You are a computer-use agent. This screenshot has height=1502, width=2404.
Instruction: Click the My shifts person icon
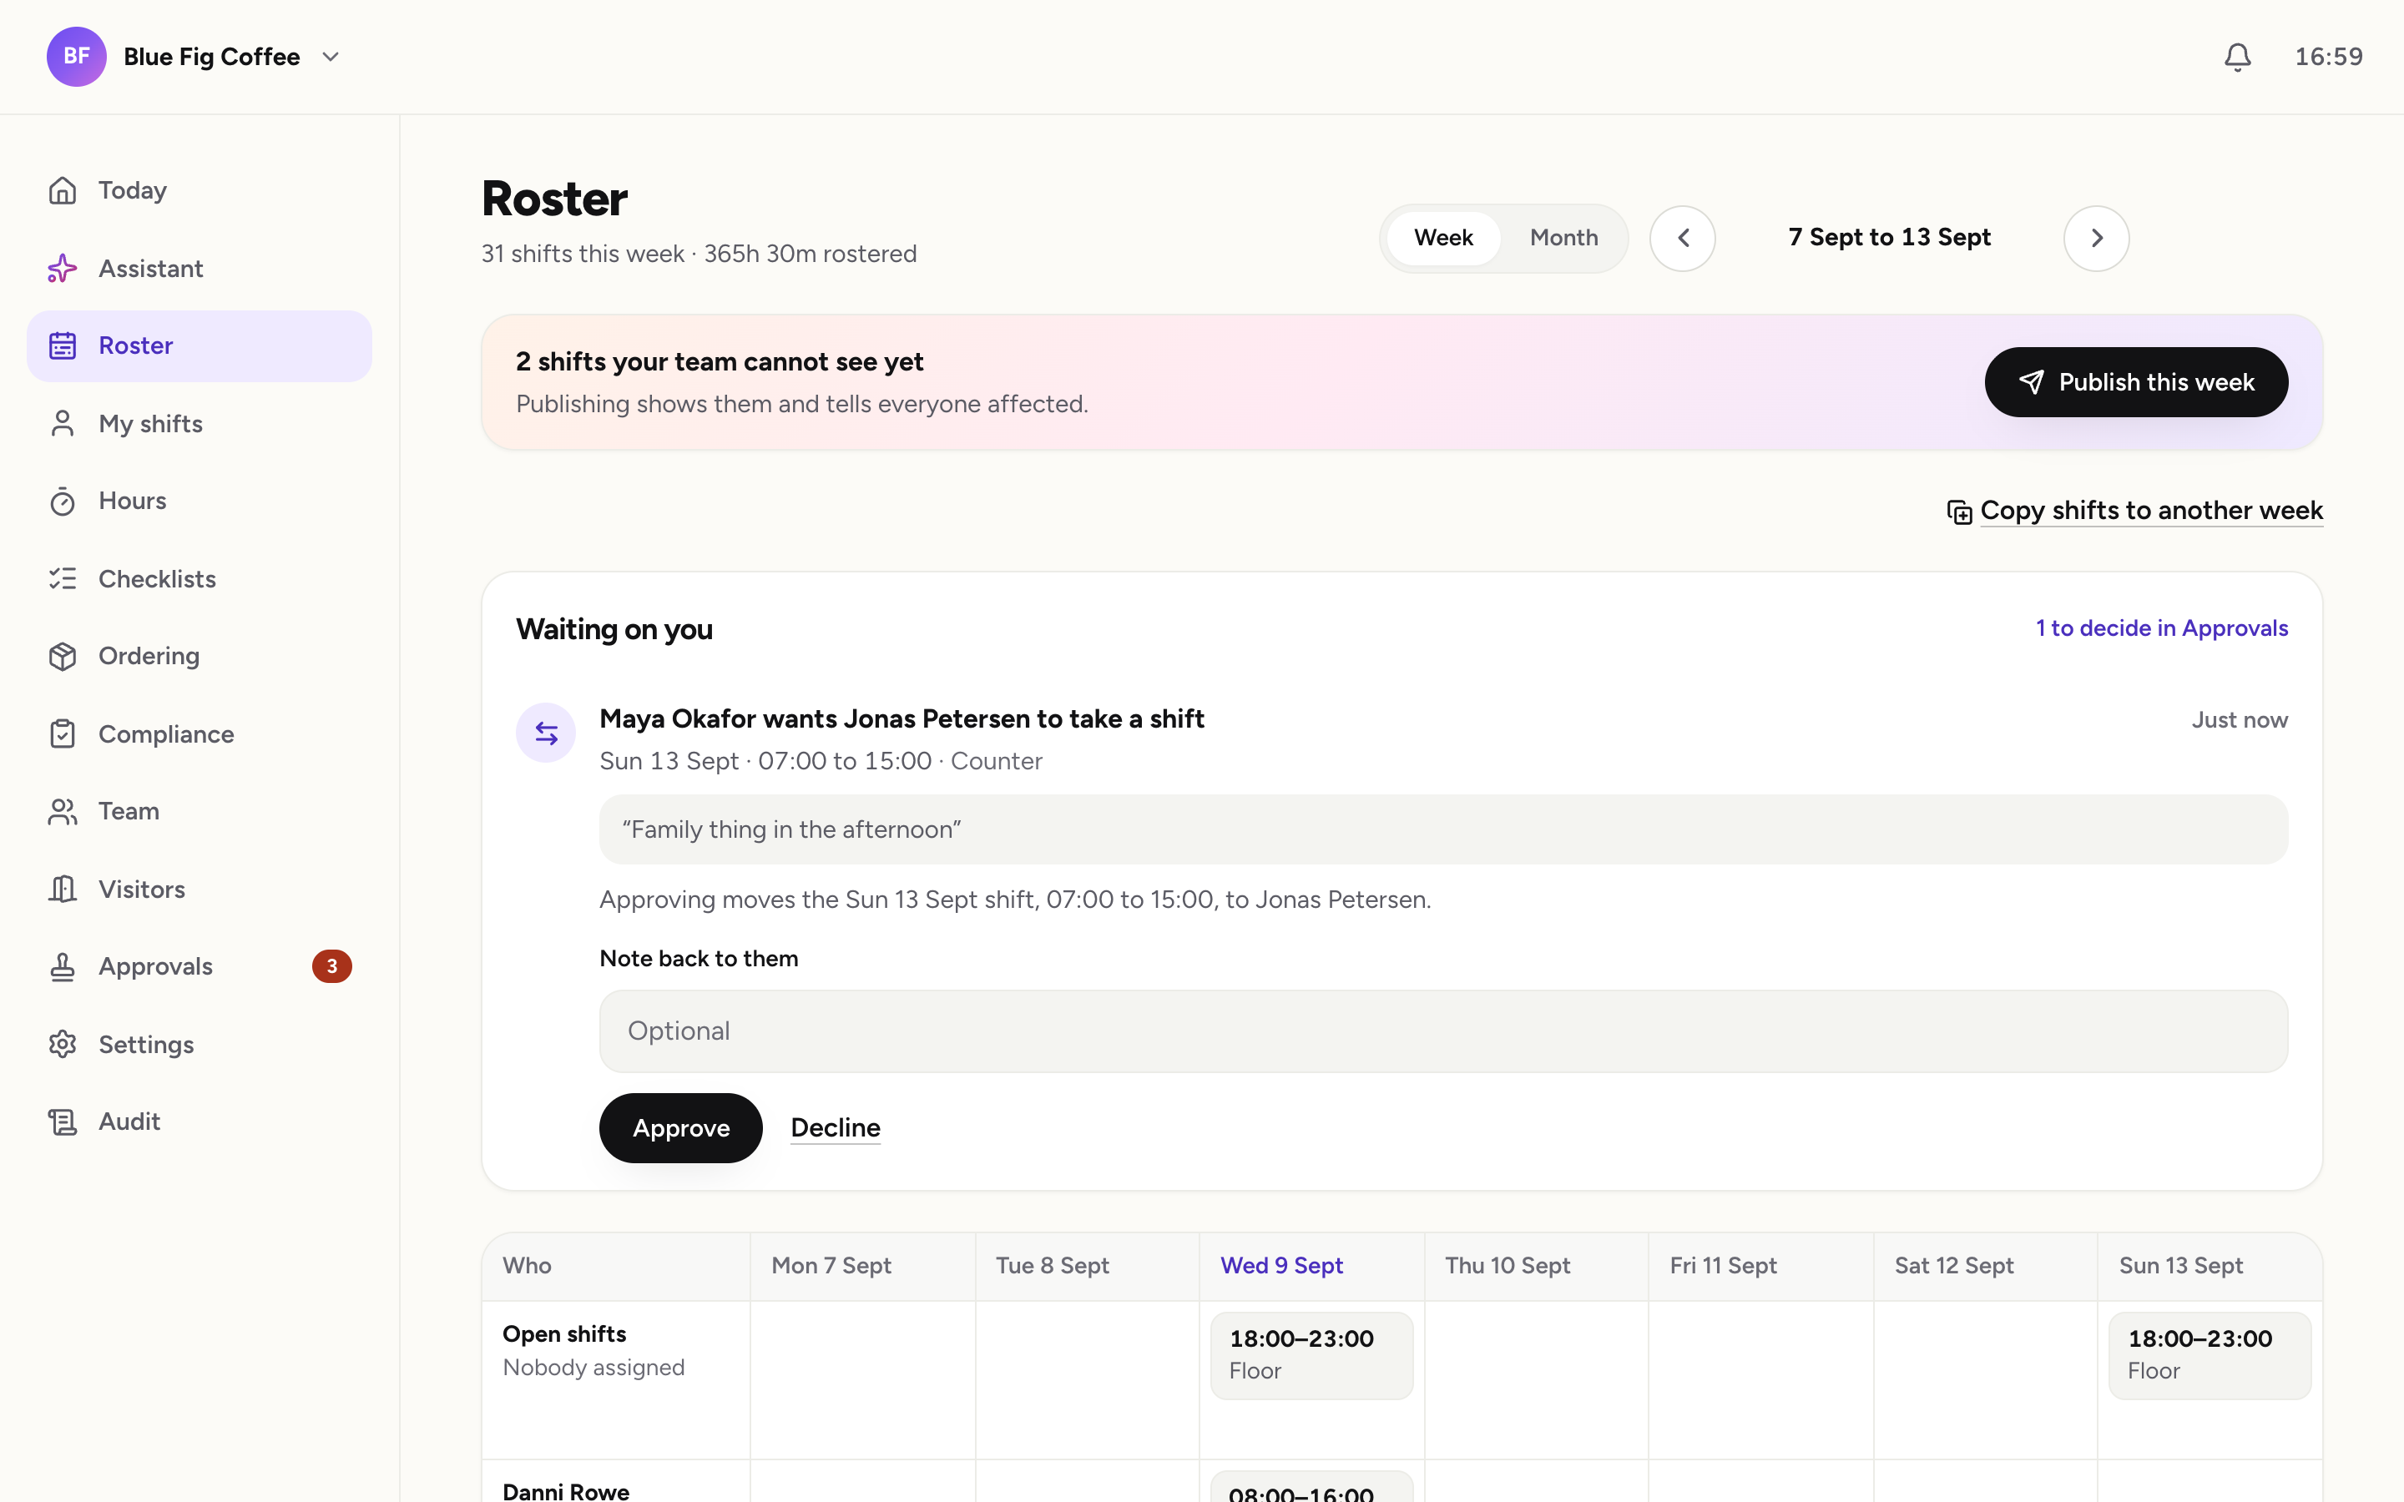[x=63, y=423]
